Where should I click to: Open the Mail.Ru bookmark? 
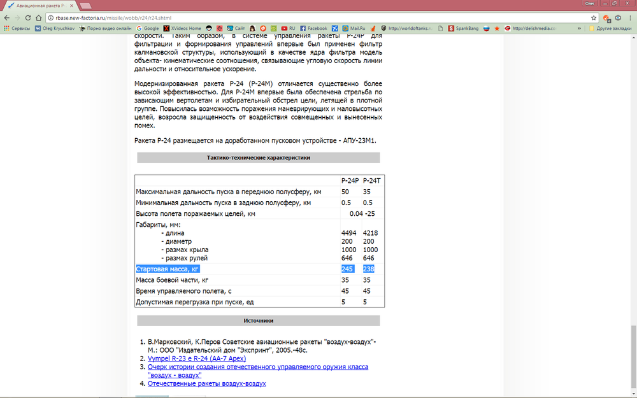pos(354,29)
